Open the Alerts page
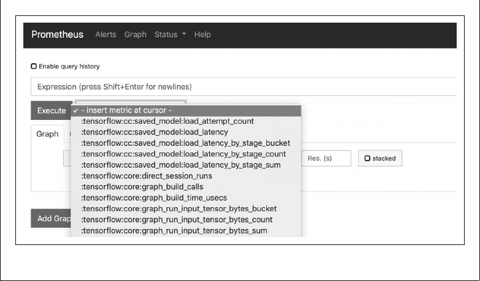 pyautogui.click(x=106, y=35)
